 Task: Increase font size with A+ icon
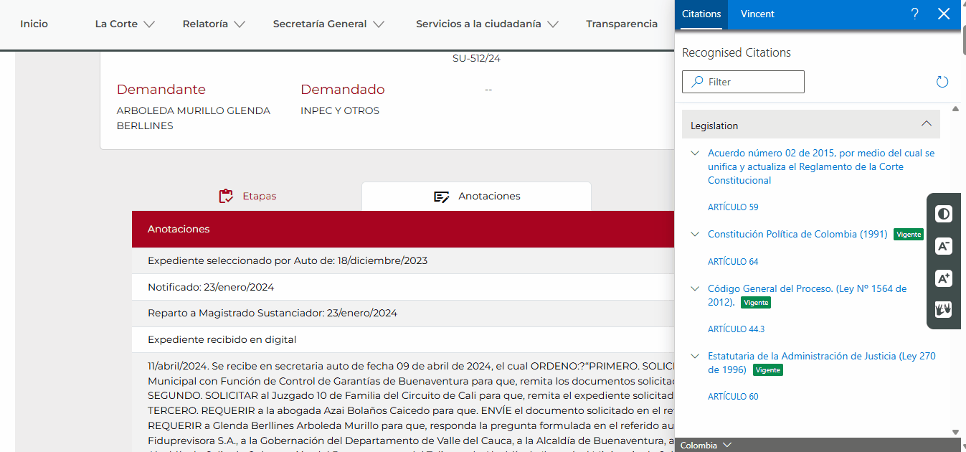tap(944, 278)
